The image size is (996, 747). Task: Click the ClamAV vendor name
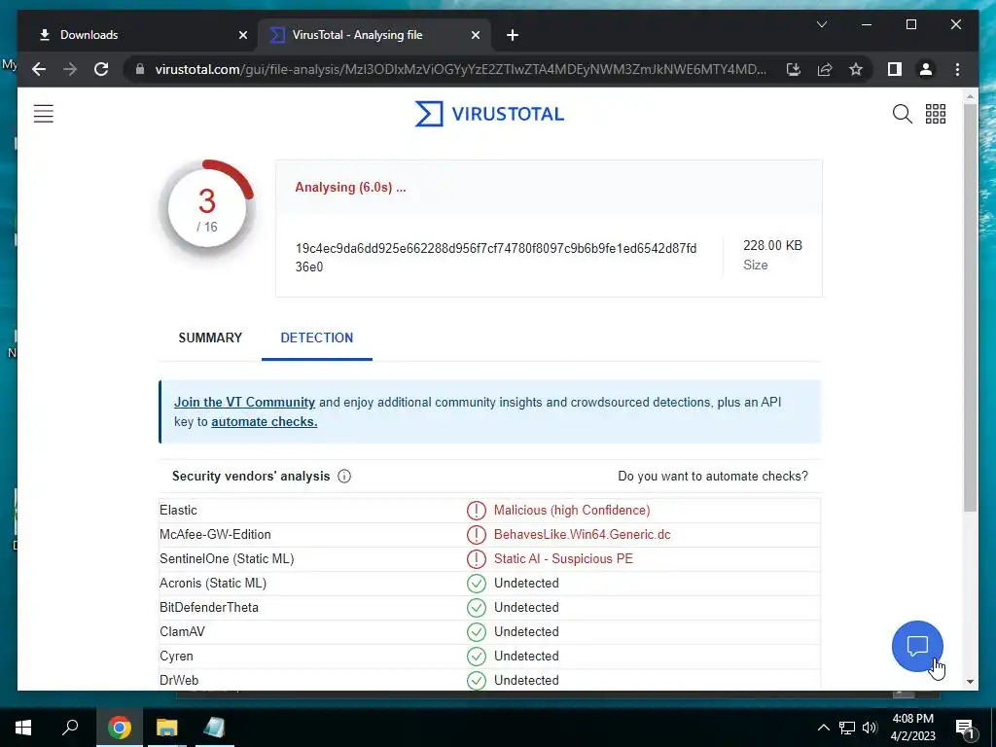[182, 632]
